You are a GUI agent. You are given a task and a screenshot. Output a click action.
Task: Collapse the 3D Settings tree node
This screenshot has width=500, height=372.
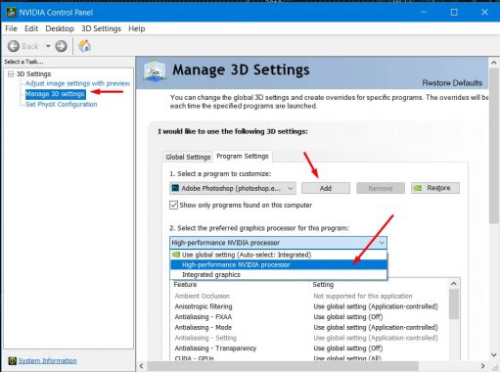tap(11, 74)
